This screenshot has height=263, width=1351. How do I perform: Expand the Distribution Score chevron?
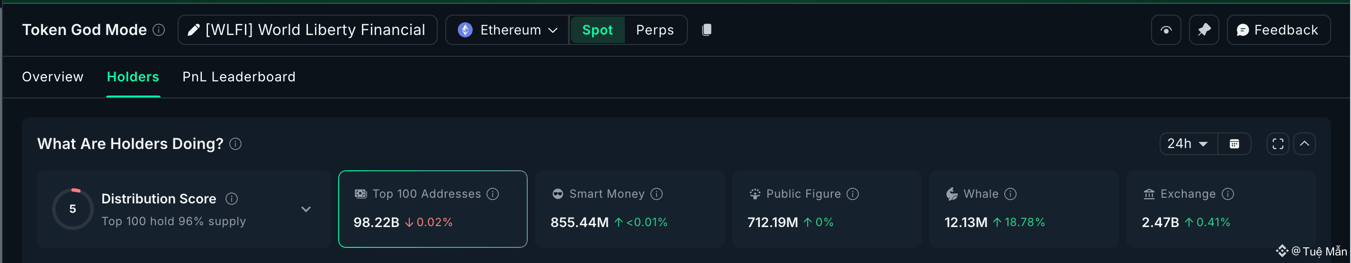(x=306, y=209)
